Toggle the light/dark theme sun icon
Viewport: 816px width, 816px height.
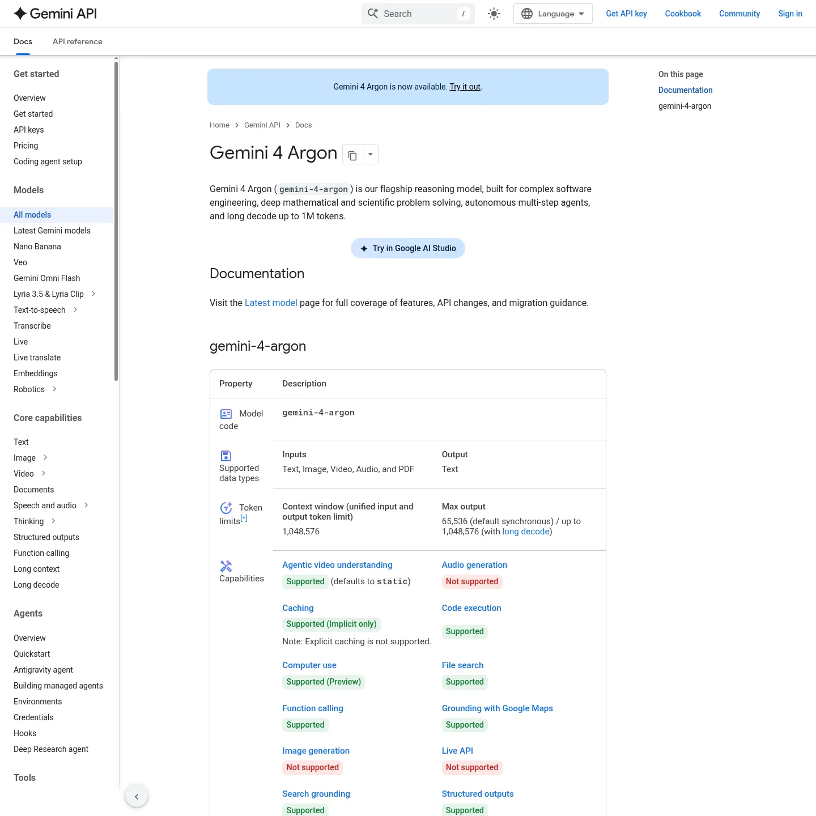(494, 14)
